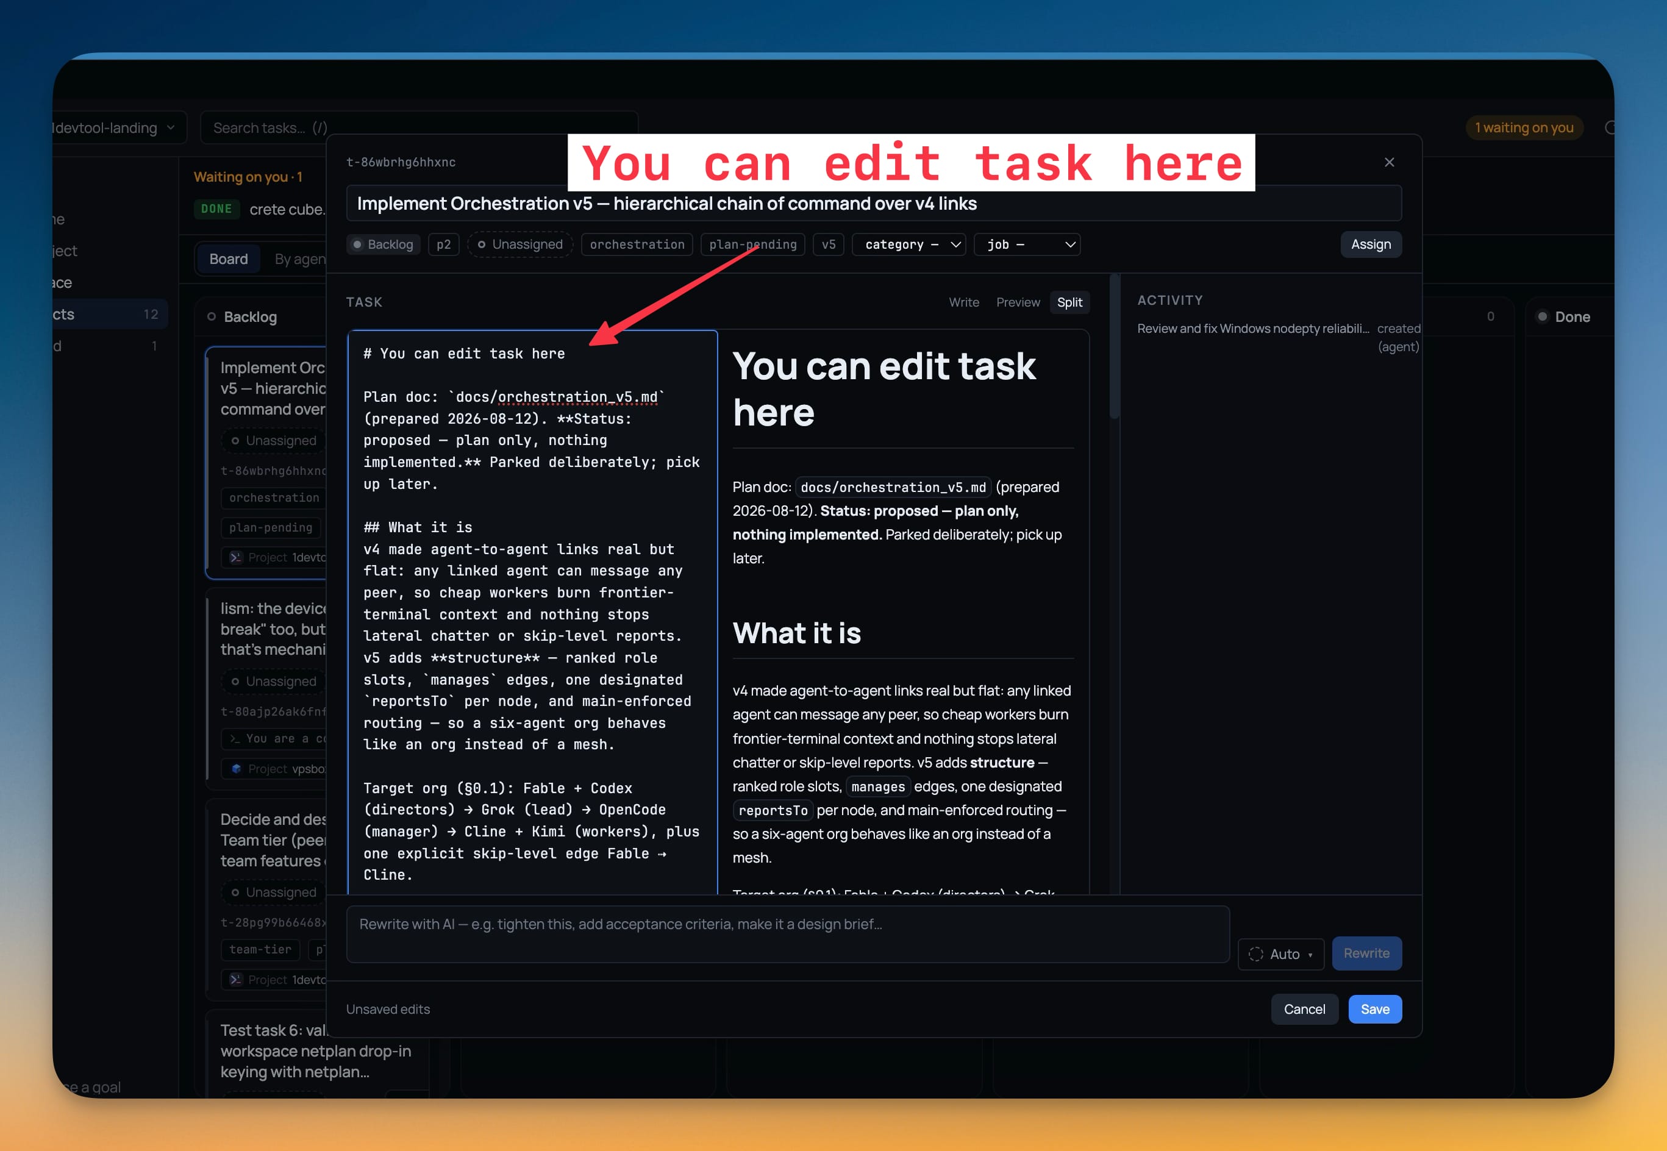This screenshot has width=1667, height=1151.
Task: Select the orchestration tag in dialog header
Action: pyautogui.click(x=636, y=244)
